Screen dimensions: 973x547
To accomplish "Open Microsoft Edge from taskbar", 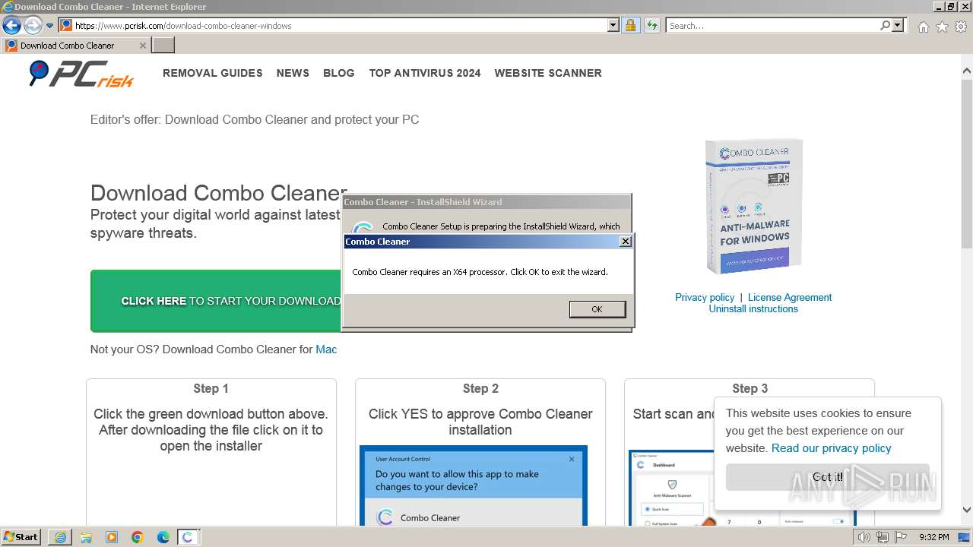I will click(x=163, y=537).
